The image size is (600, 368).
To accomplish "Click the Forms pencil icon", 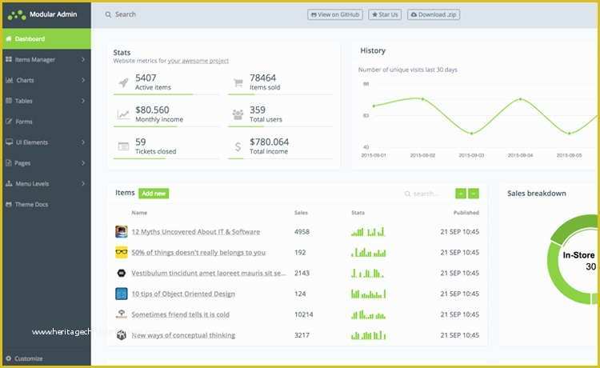I will [x=9, y=122].
